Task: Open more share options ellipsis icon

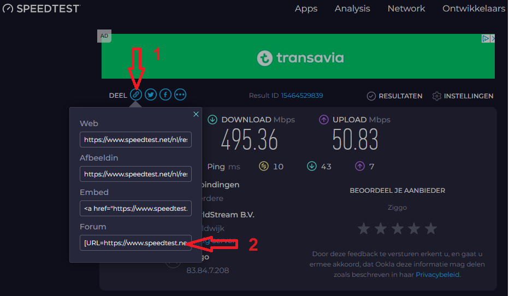Action: click(x=180, y=95)
